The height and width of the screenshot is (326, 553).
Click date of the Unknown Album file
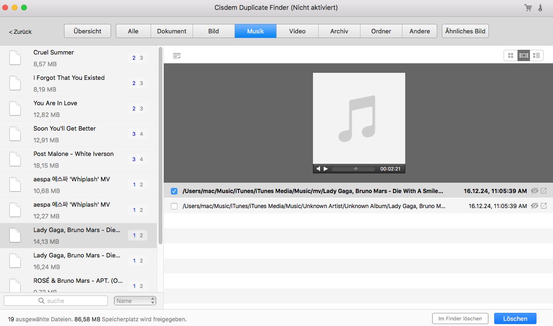[497, 206]
